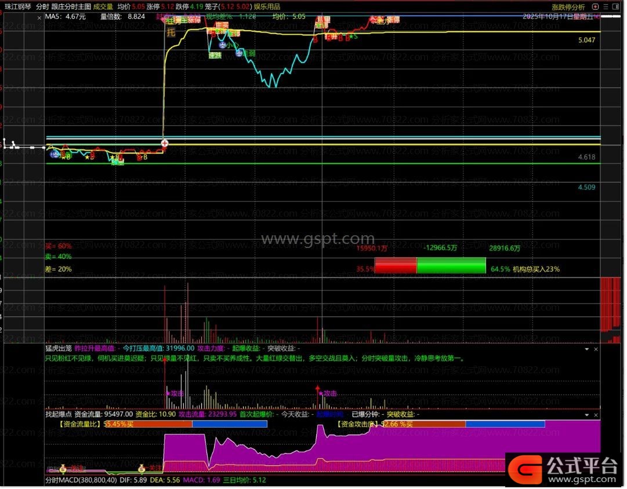Click the 珠江钢琴 stock name
The height and width of the screenshot is (489, 627).
click(x=17, y=7)
